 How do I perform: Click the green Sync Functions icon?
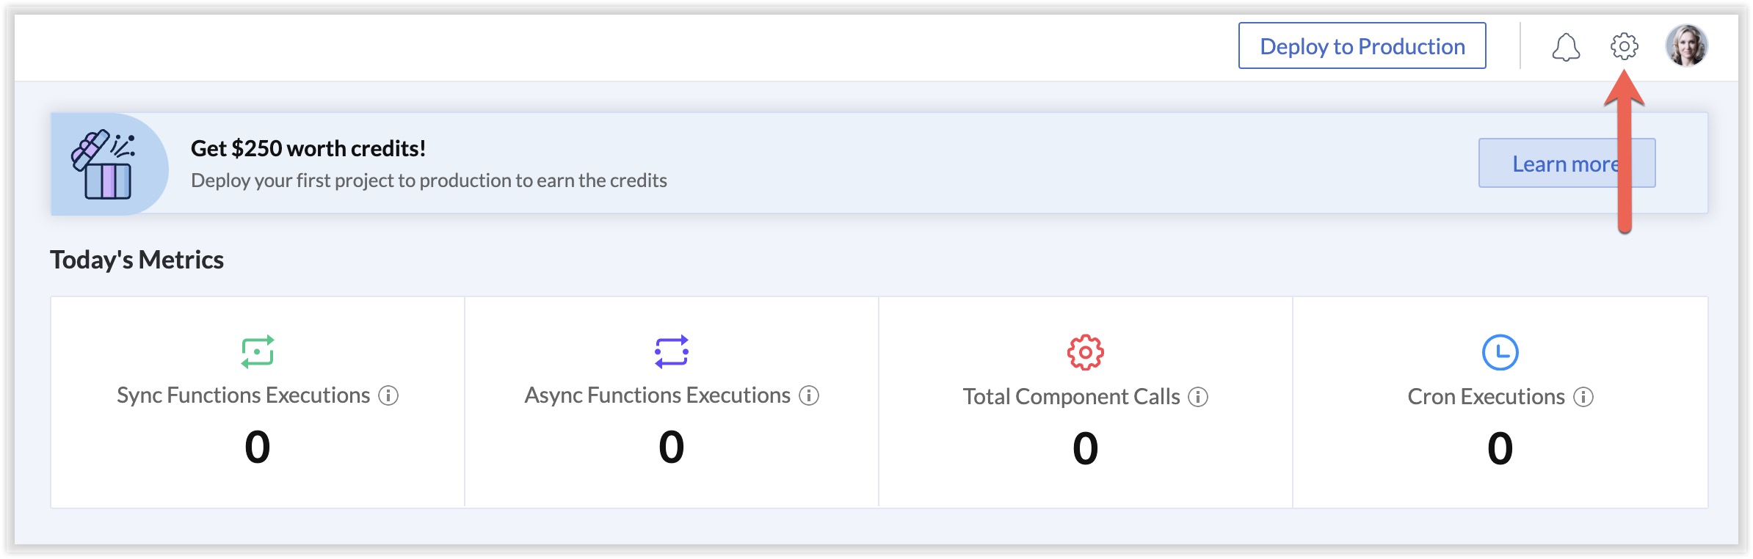(x=258, y=351)
